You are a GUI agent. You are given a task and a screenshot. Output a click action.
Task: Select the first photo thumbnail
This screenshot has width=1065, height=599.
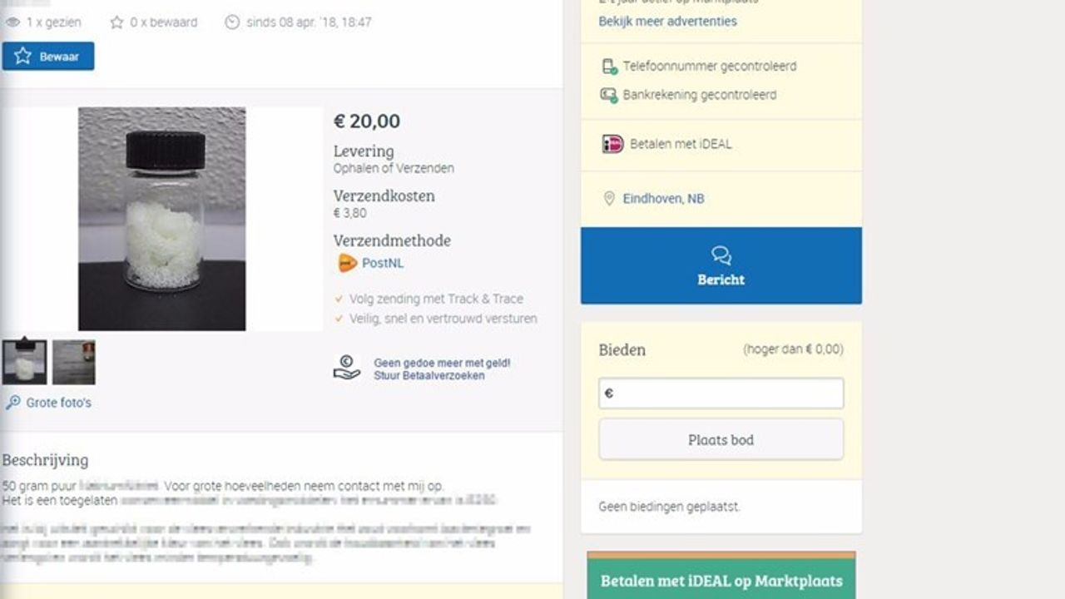pyautogui.click(x=24, y=362)
